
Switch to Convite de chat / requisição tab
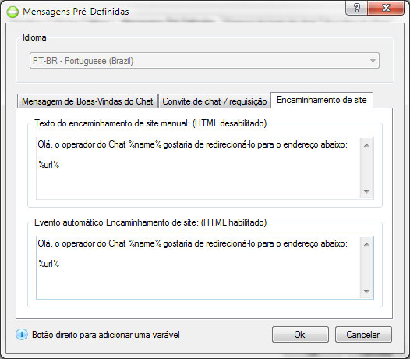(214, 101)
